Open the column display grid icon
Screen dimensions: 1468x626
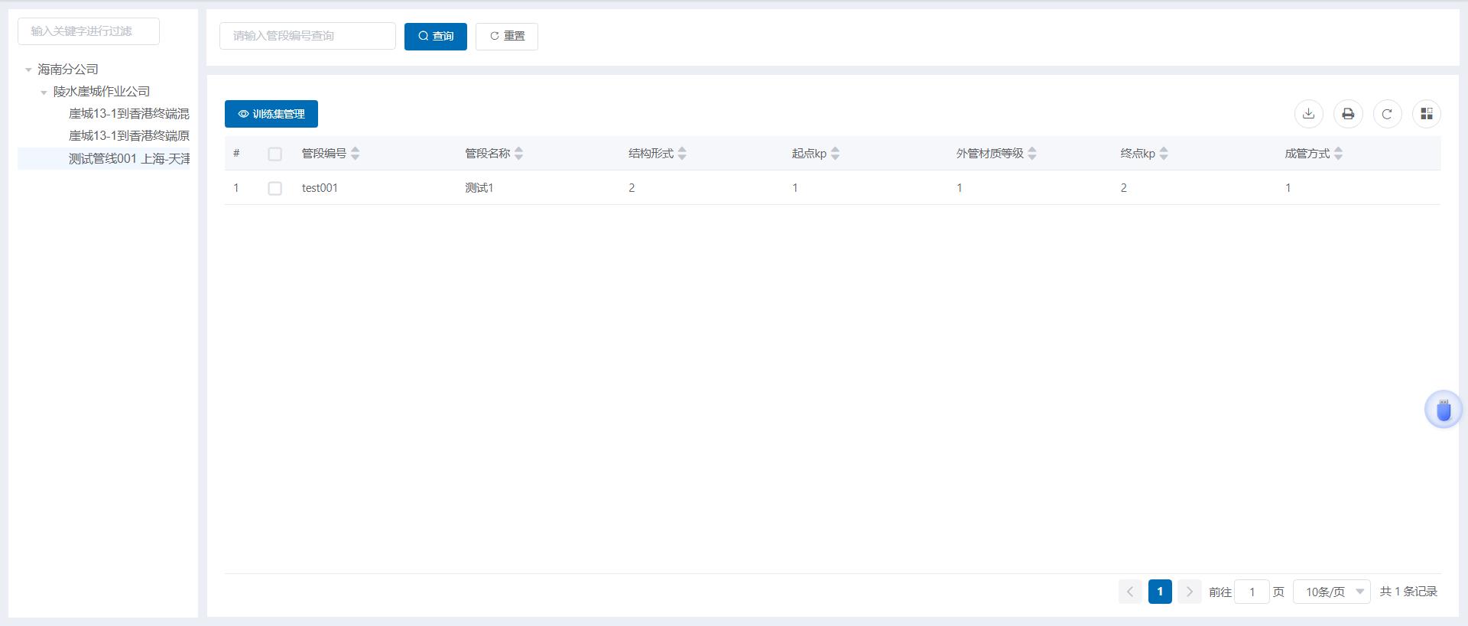pyautogui.click(x=1427, y=114)
